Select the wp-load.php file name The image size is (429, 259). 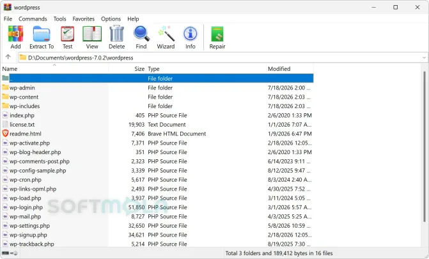pos(26,198)
